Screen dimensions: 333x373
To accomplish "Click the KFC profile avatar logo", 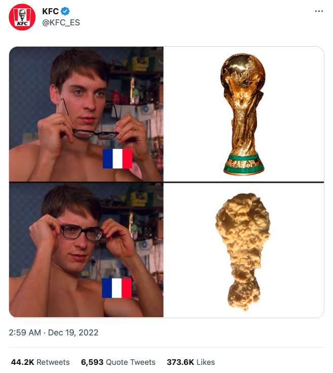I will 22,17.
